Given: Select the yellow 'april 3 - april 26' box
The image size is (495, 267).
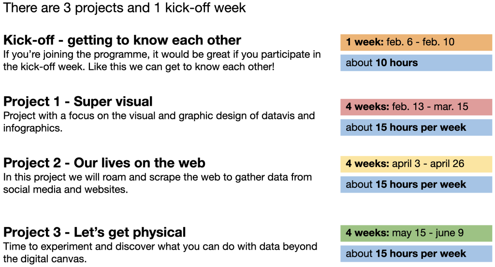Looking at the screenshot, I should coord(416,164).
